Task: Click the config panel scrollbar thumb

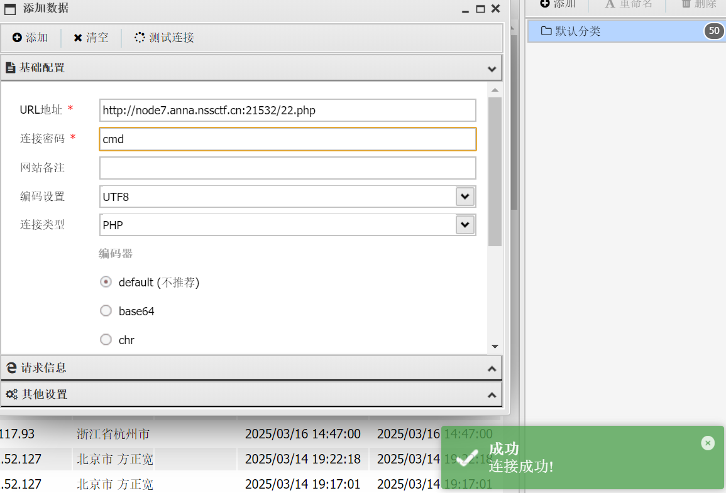Action: point(495,171)
